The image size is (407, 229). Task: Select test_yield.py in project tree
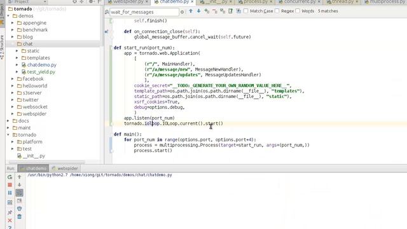pyautogui.click(x=41, y=72)
